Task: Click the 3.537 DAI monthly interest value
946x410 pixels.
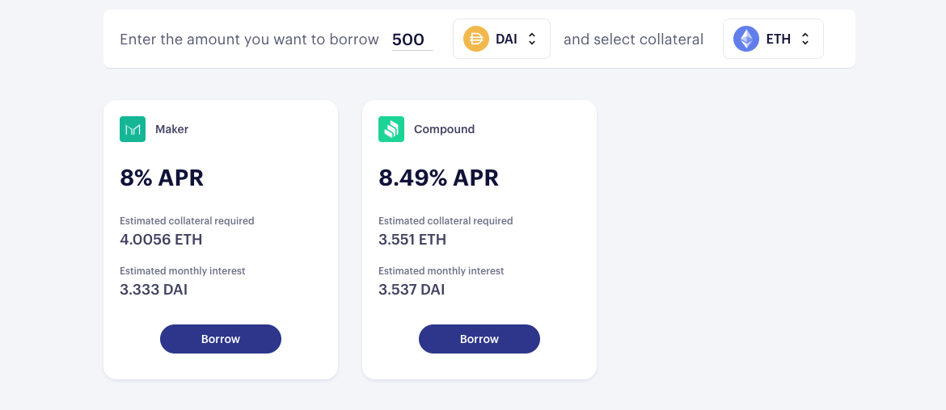Action: point(412,290)
